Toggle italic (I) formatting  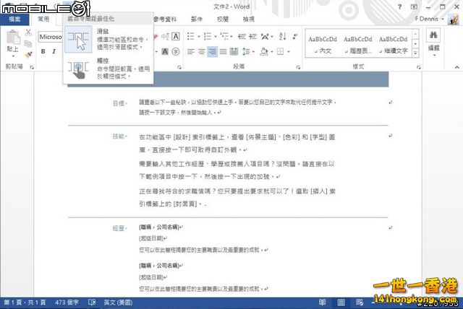[x=54, y=52]
